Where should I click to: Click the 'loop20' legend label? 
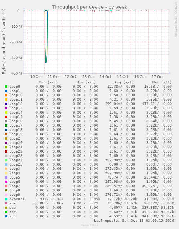click(16, 143)
